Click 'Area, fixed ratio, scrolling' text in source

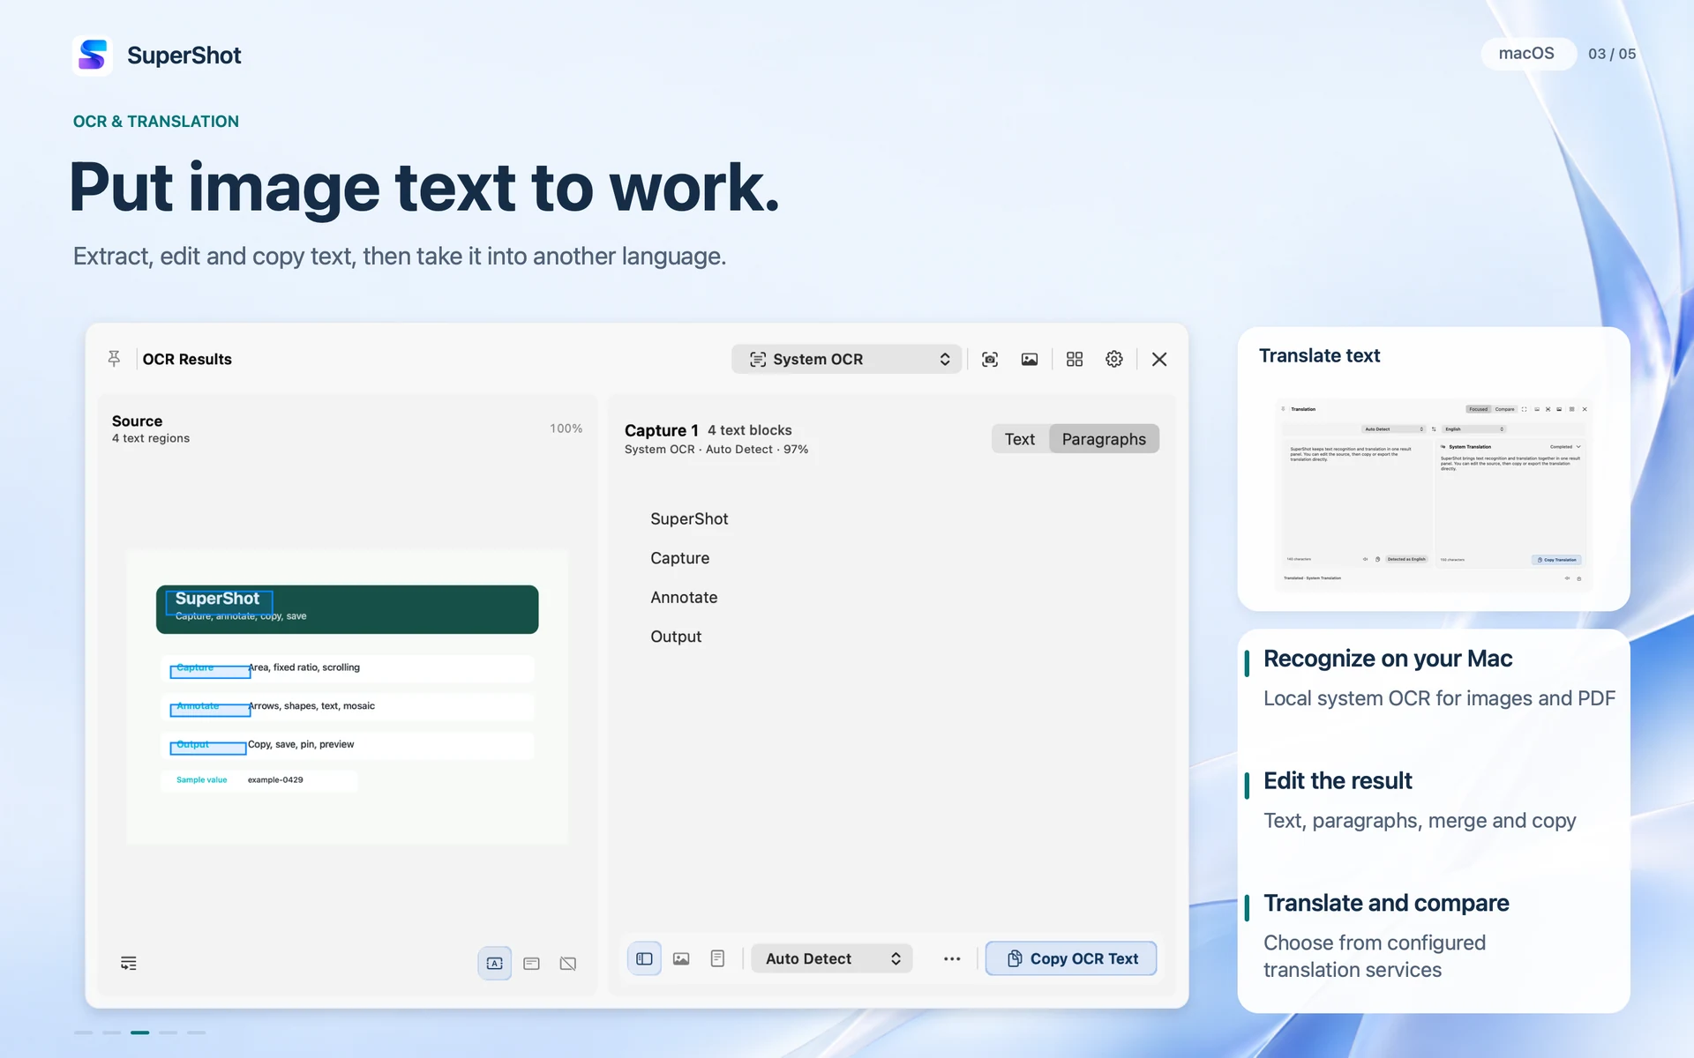(304, 667)
